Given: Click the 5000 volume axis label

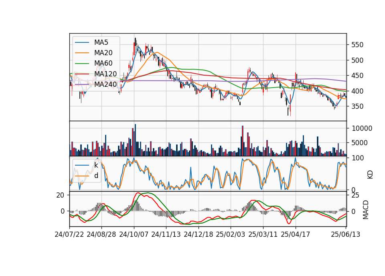Looking at the screenshot, I should (x=360, y=143).
